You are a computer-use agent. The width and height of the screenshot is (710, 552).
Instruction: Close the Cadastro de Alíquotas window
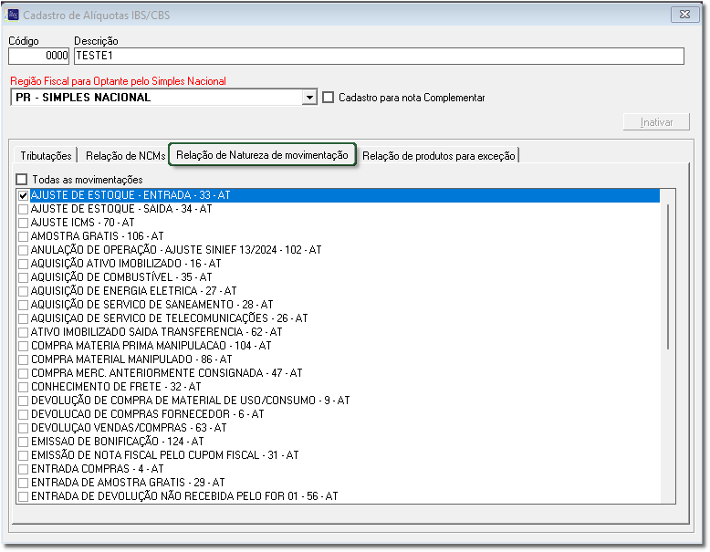click(685, 15)
